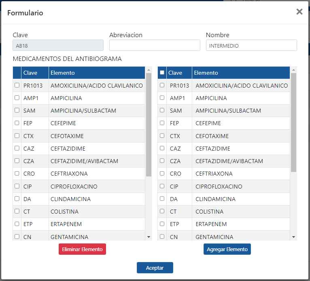Mark the PR1013 checkbox in the left table

[17, 85]
